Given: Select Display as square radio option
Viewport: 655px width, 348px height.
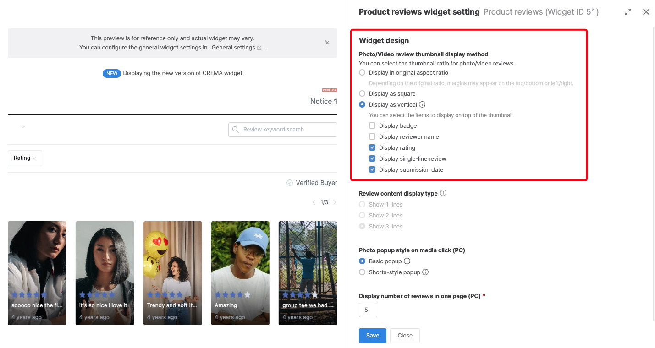Looking at the screenshot, I should (363, 93).
